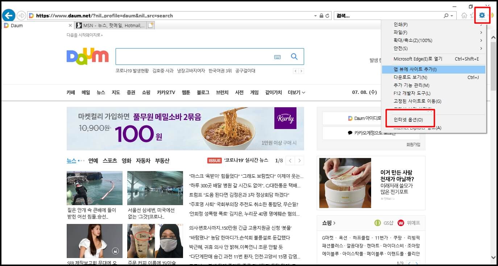Click the page vertical scrollbar up arrow

493,37
